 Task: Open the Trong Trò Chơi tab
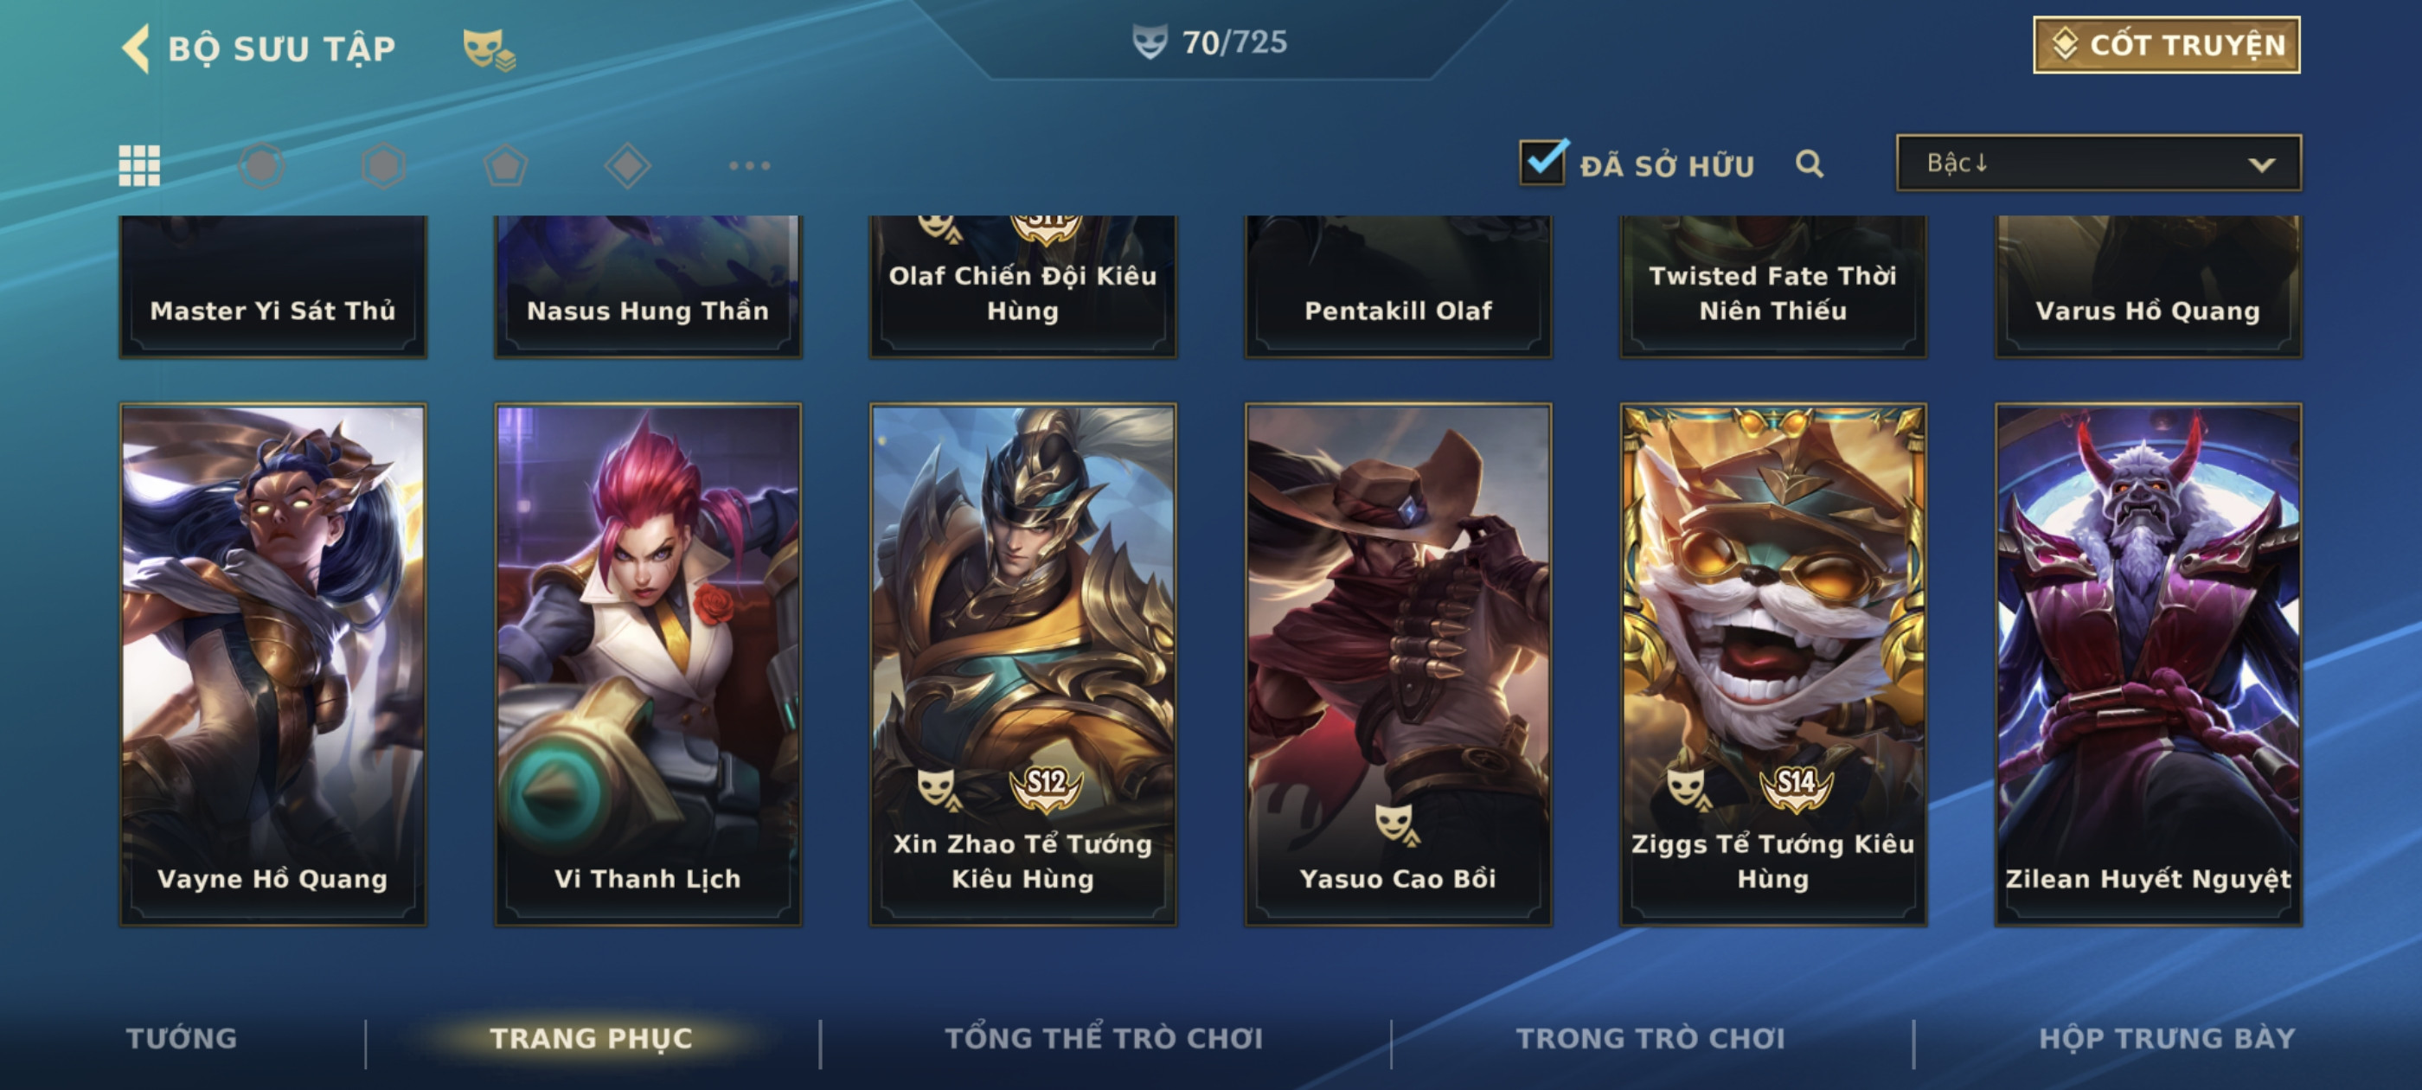[x=1650, y=1038]
